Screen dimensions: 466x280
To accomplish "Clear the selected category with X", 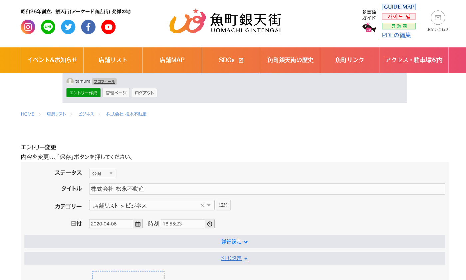I will click(202, 205).
